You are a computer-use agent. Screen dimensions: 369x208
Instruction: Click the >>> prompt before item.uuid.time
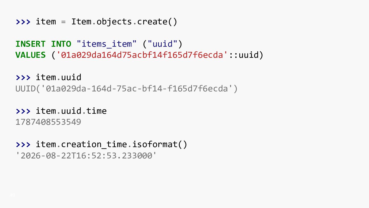pos(23,111)
